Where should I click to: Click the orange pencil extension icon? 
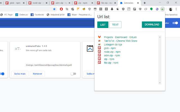[x=78, y=9]
